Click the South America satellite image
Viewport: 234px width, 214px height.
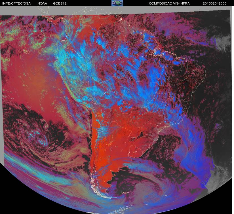click(x=116, y=110)
